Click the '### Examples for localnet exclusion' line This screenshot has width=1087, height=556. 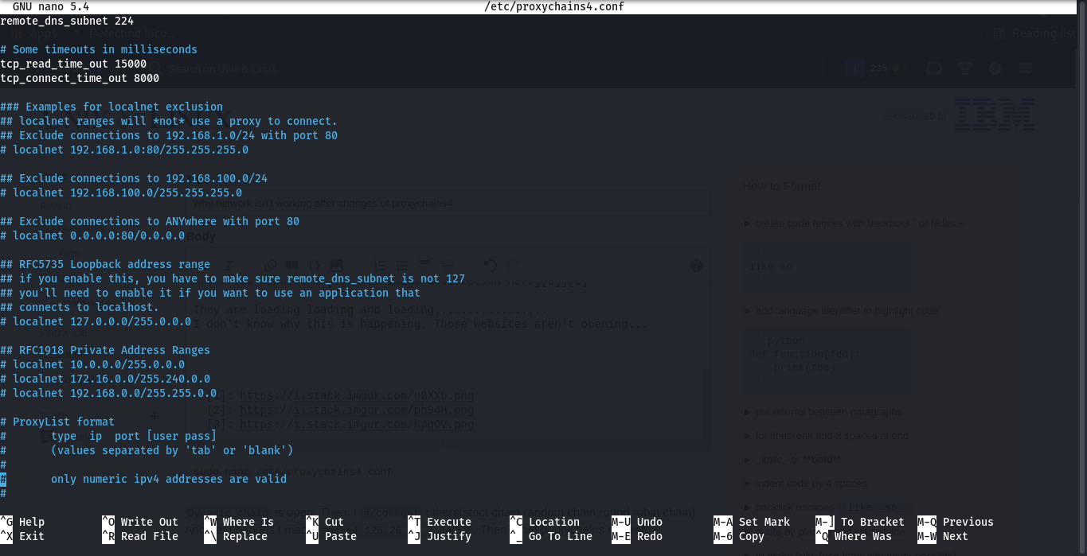coord(111,107)
